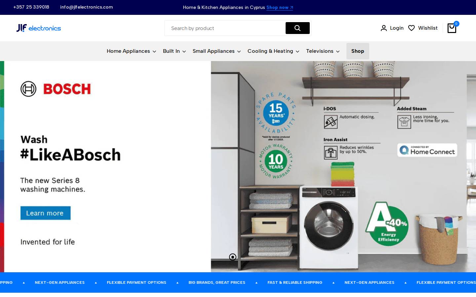The width and height of the screenshot is (476, 297).
Task: Click 'Home & Kitchen Appliances in Cyprus' text
Action: [224, 7]
